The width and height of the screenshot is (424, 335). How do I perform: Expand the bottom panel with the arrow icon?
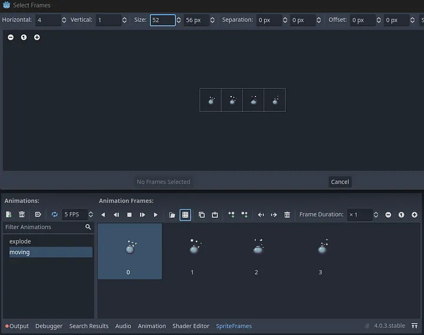pyautogui.click(x=415, y=326)
